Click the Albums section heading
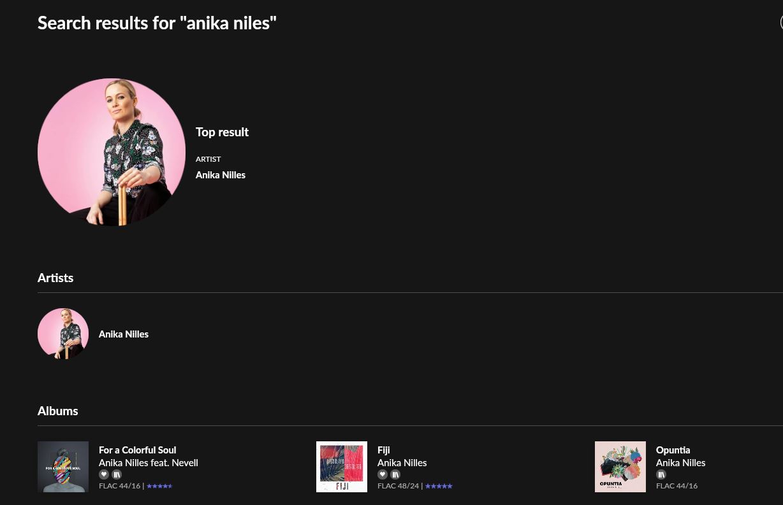Image resolution: width=783 pixels, height=505 pixels. 57,411
